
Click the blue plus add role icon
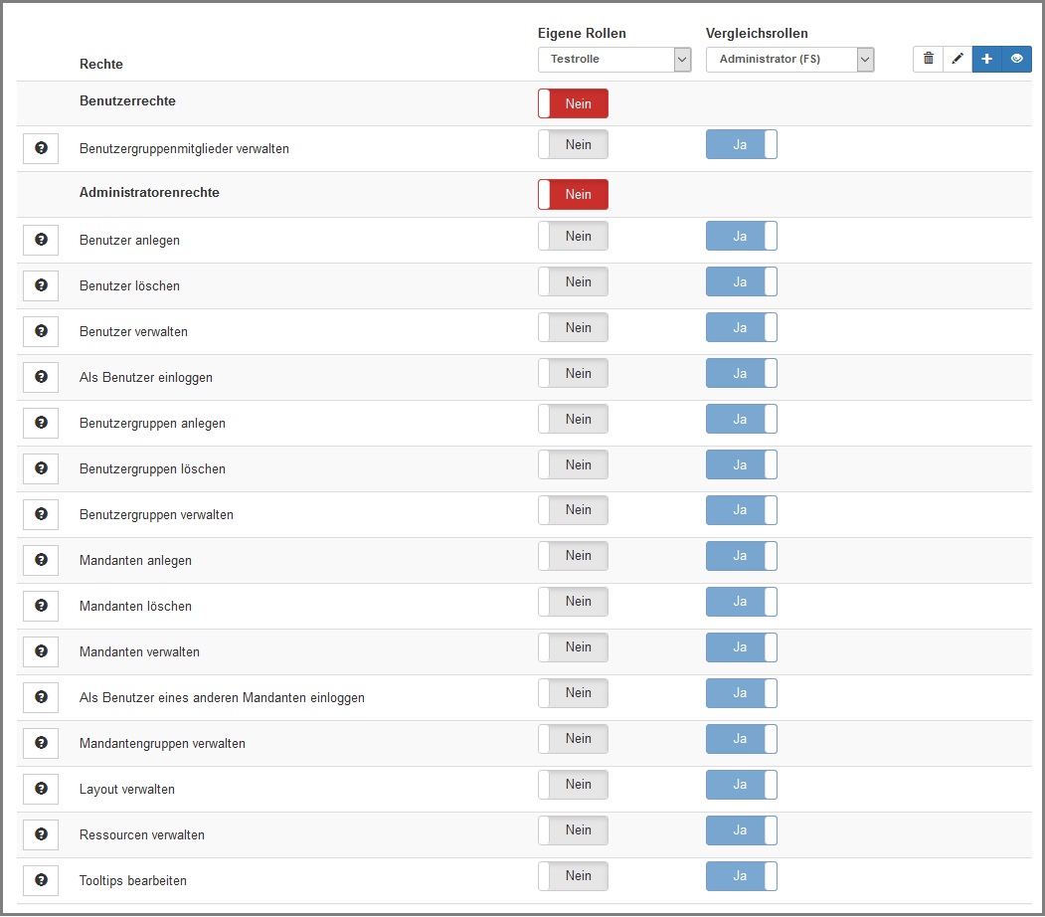tap(986, 60)
